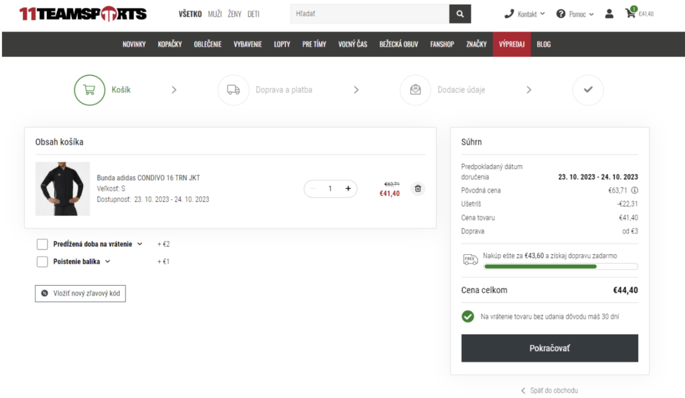Click the Späť do obchodu link
The image size is (685, 398).
554,391
